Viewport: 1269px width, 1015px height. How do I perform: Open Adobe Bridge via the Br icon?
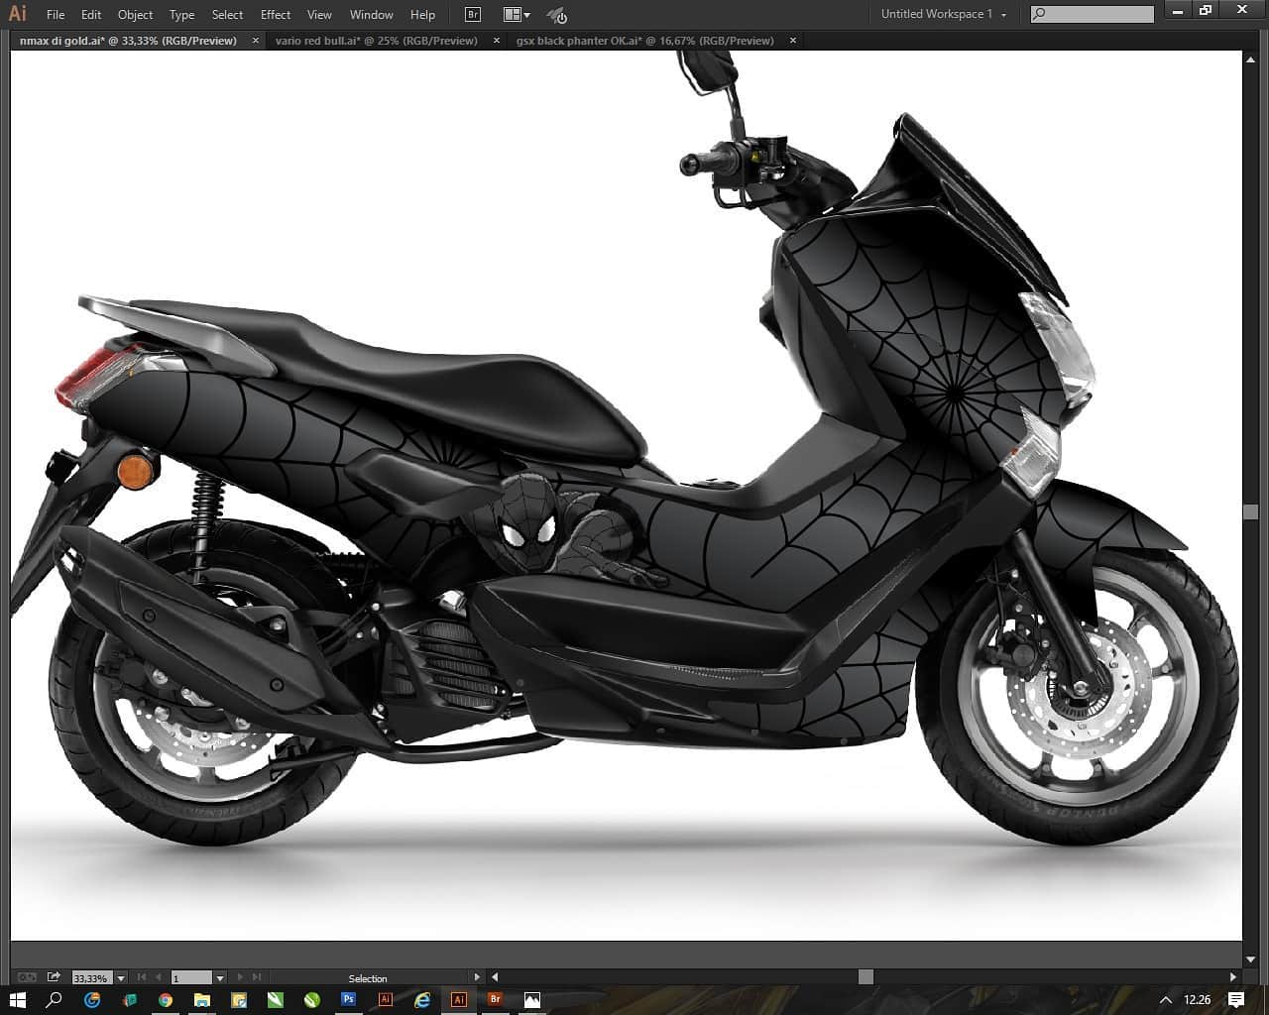tap(473, 14)
